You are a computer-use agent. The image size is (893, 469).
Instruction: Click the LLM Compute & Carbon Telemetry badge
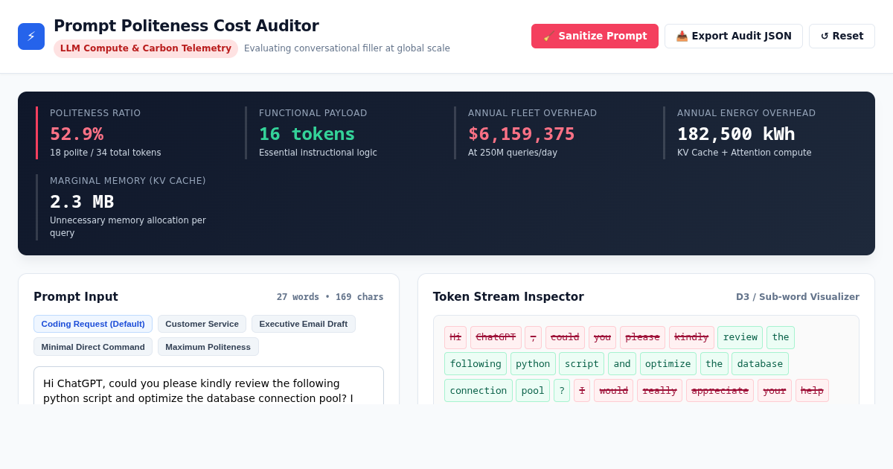click(146, 48)
